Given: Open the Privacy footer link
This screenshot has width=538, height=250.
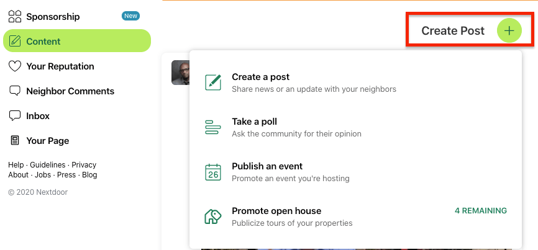Looking at the screenshot, I should pos(84,165).
